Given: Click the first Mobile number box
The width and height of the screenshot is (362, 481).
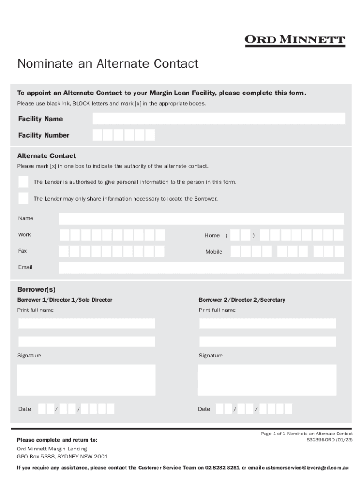Looking at the screenshot, I should coord(235,252).
